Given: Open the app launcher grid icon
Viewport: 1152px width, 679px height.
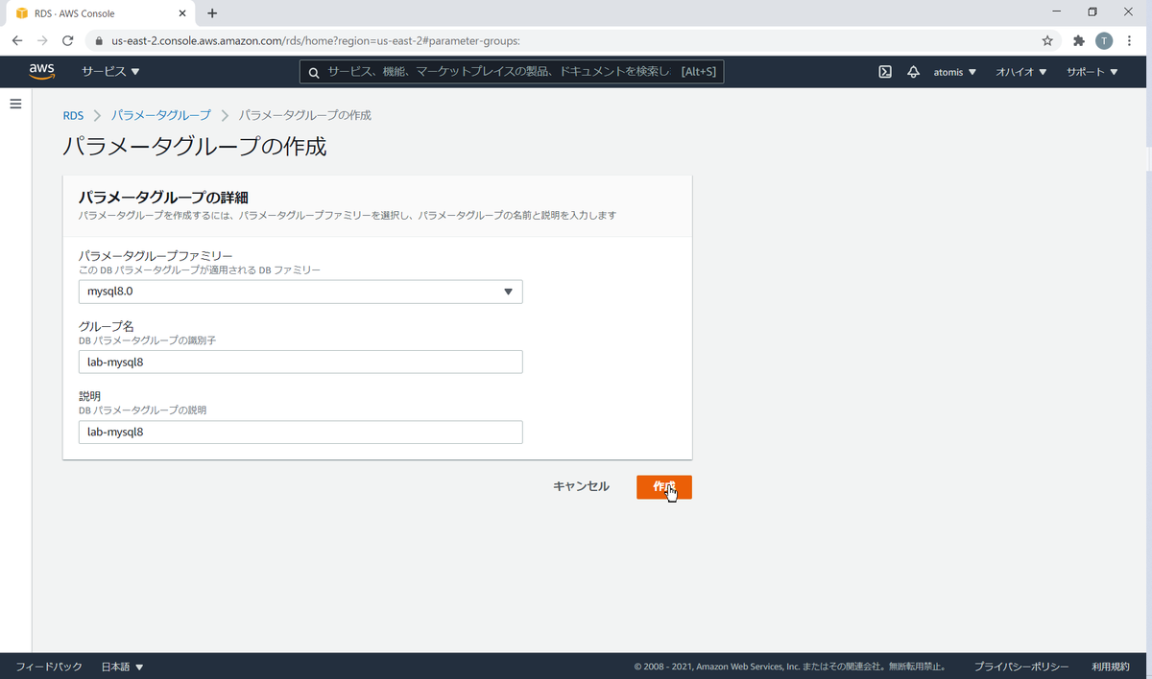Looking at the screenshot, I should [883, 71].
